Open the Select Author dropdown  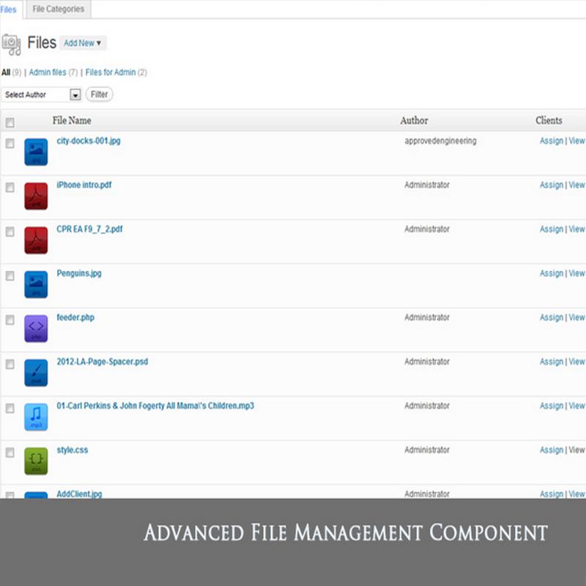pos(40,94)
